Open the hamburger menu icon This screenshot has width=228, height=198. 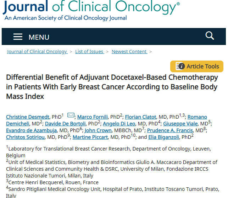[18, 36]
